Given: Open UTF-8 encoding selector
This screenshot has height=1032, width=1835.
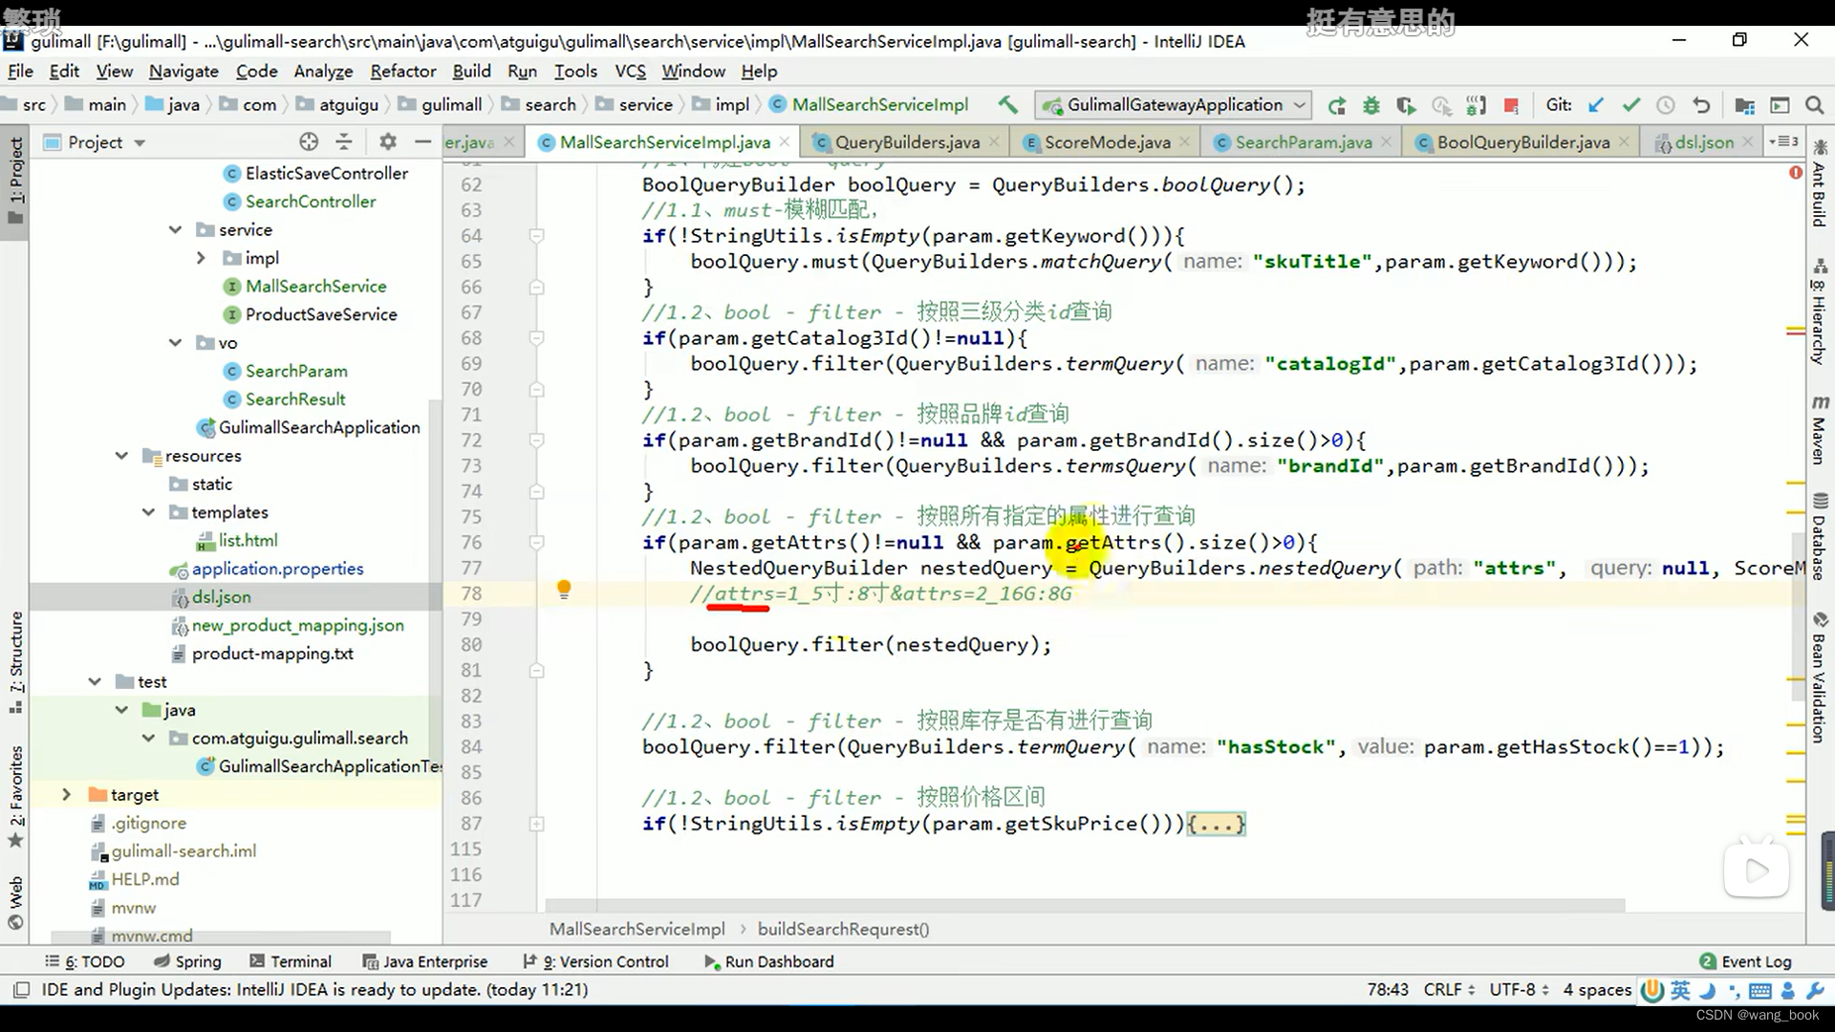Looking at the screenshot, I should click(x=1519, y=989).
